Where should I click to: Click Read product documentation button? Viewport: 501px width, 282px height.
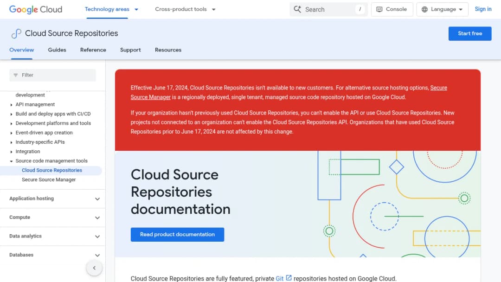click(177, 234)
